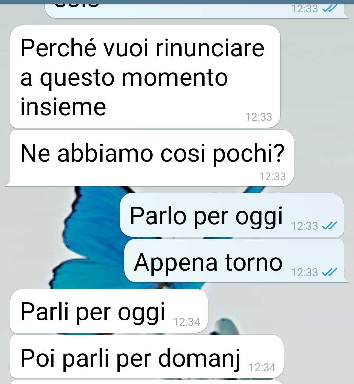Select the sent message 'Appena torno'

236,261
